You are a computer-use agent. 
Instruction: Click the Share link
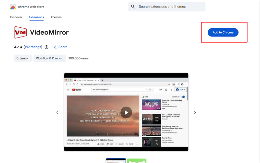tap(60, 47)
